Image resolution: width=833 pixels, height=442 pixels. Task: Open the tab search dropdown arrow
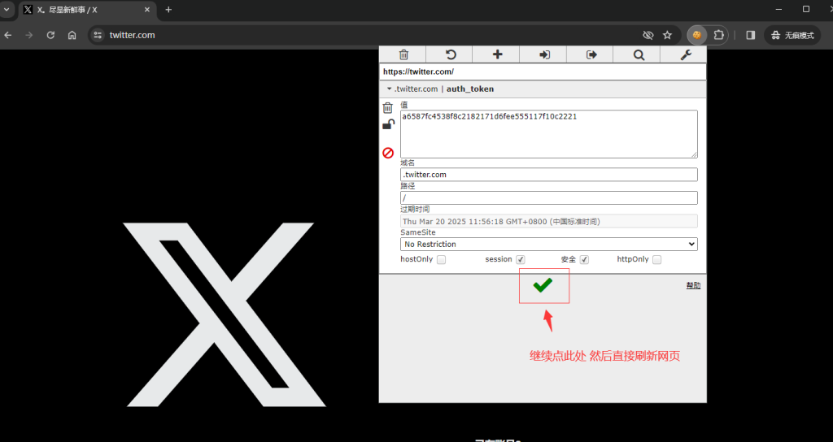pos(7,10)
